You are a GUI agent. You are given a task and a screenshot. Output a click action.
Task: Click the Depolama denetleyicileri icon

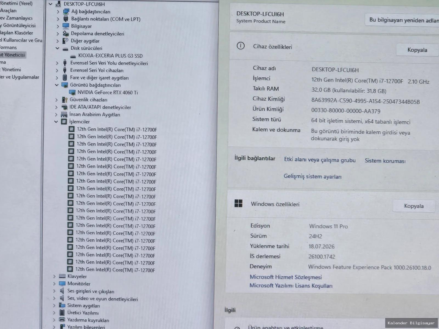[66, 33]
